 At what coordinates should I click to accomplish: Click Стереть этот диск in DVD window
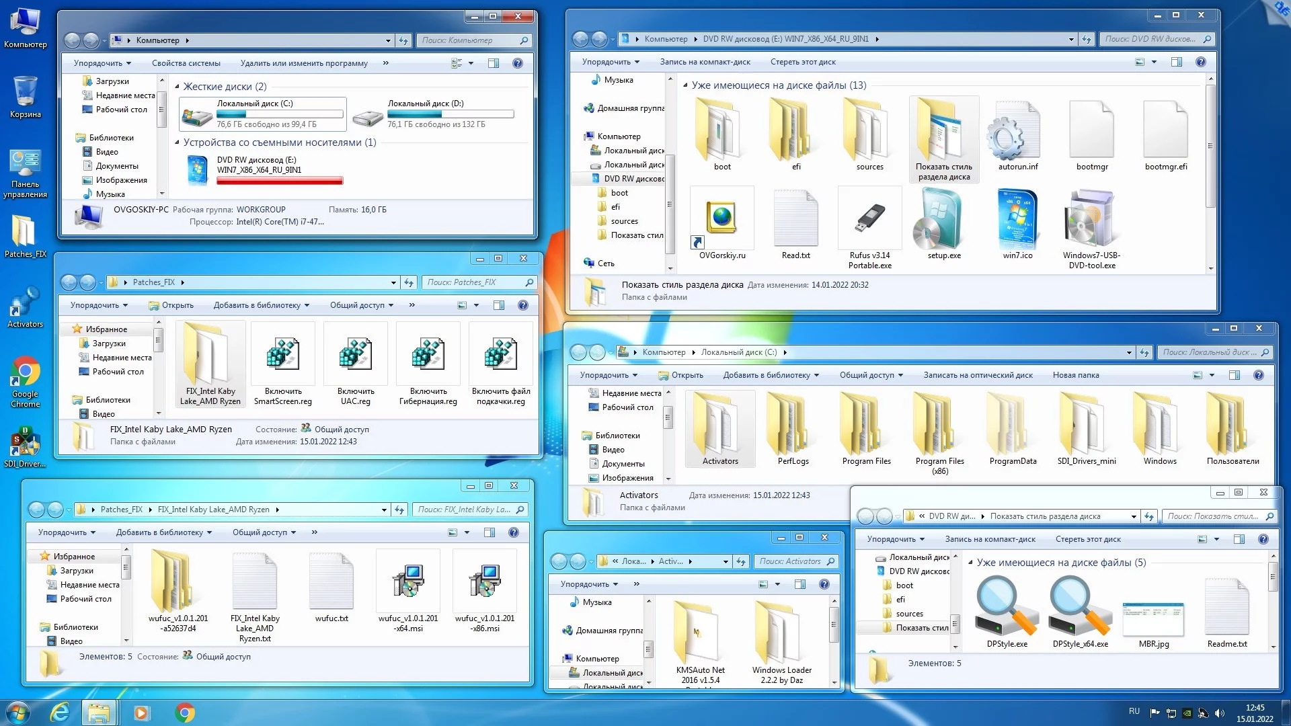[x=803, y=62]
